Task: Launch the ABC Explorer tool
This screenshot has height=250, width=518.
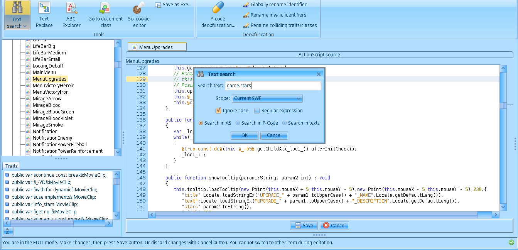Action: (x=71, y=8)
